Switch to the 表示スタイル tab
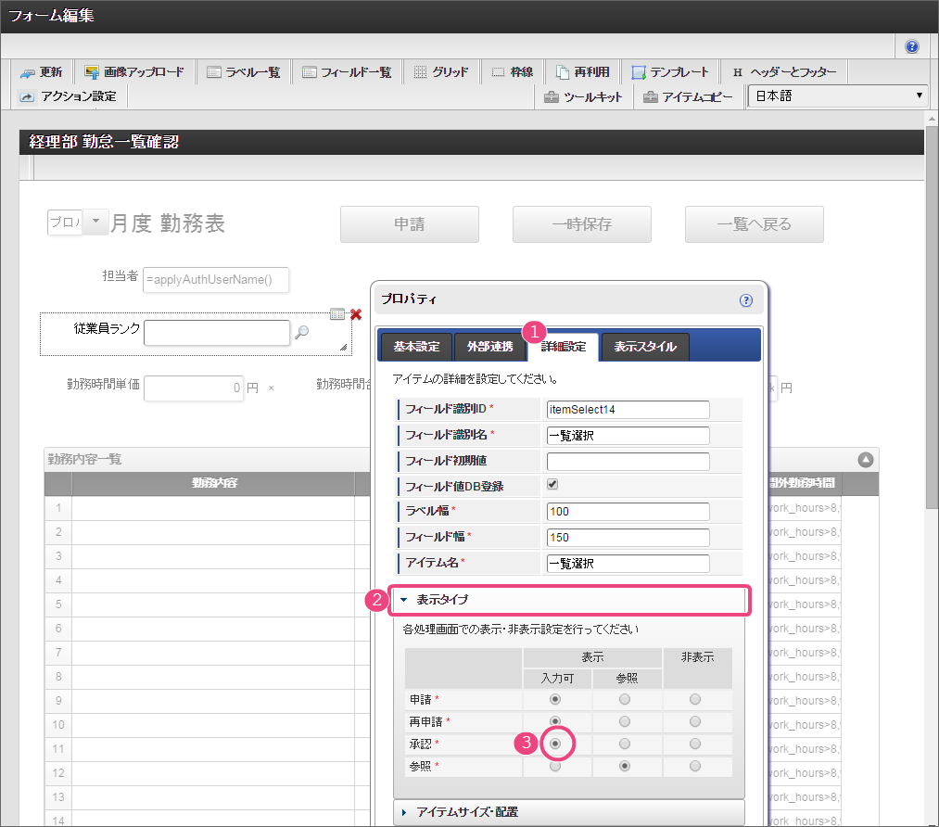Viewport: 939px width, 827px height. click(x=644, y=347)
